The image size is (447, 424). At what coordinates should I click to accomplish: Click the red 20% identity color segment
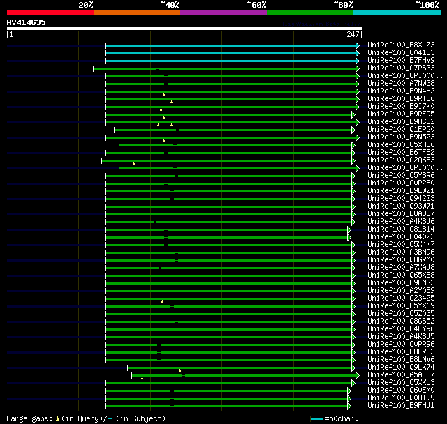(x=50, y=13)
